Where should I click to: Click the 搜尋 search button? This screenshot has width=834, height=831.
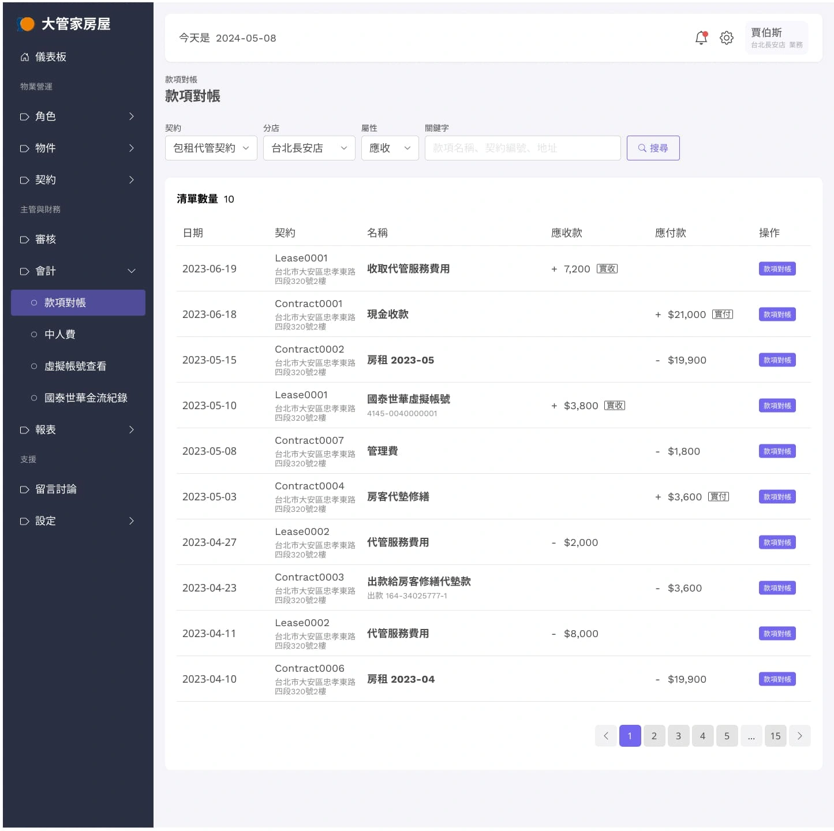coord(653,148)
